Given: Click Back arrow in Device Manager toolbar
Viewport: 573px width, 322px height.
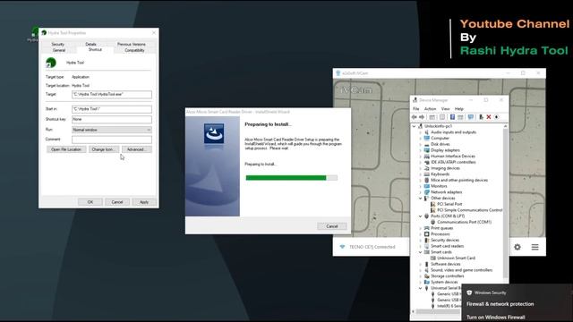Looking at the screenshot, I should pos(414,117).
